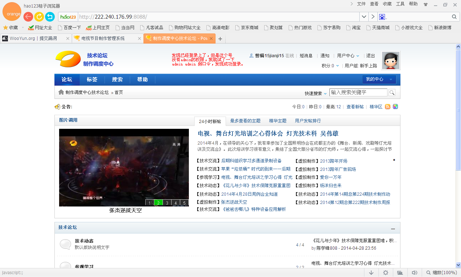Open a new browser tab with plus
The image size is (461, 277).
tap(220, 39)
